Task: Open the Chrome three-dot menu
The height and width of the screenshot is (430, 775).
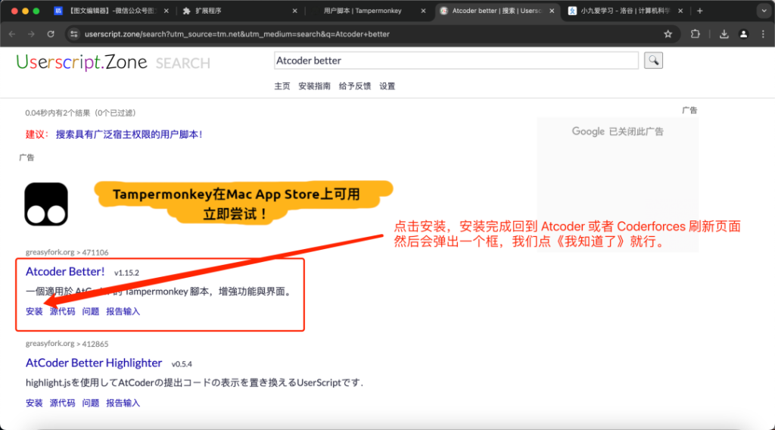Action: 763,34
